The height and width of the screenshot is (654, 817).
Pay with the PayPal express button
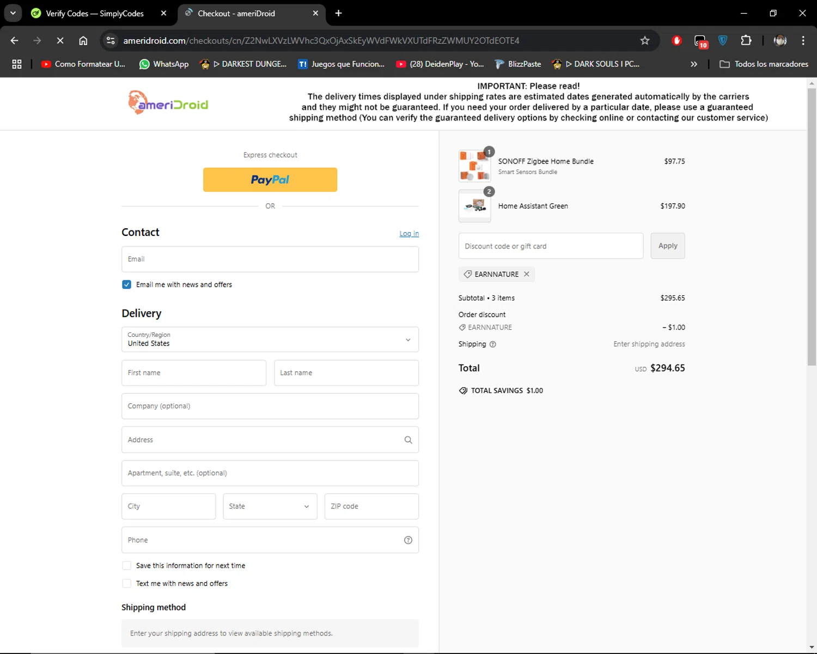[270, 180]
